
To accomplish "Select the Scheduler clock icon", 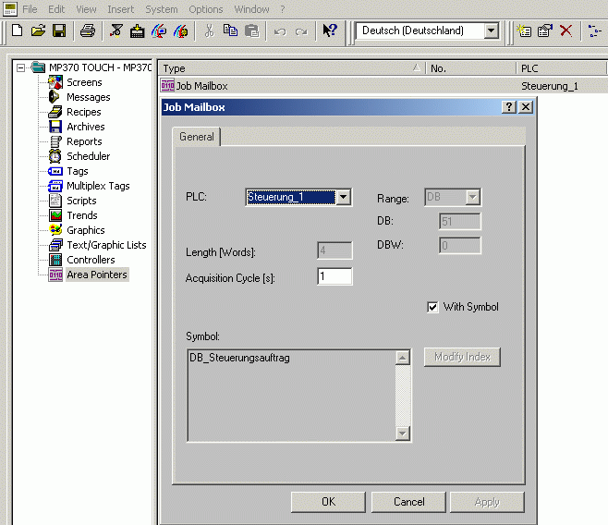I will tap(55, 156).
